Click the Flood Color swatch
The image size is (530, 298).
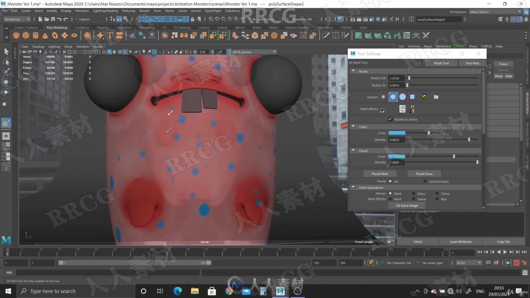tap(397, 156)
